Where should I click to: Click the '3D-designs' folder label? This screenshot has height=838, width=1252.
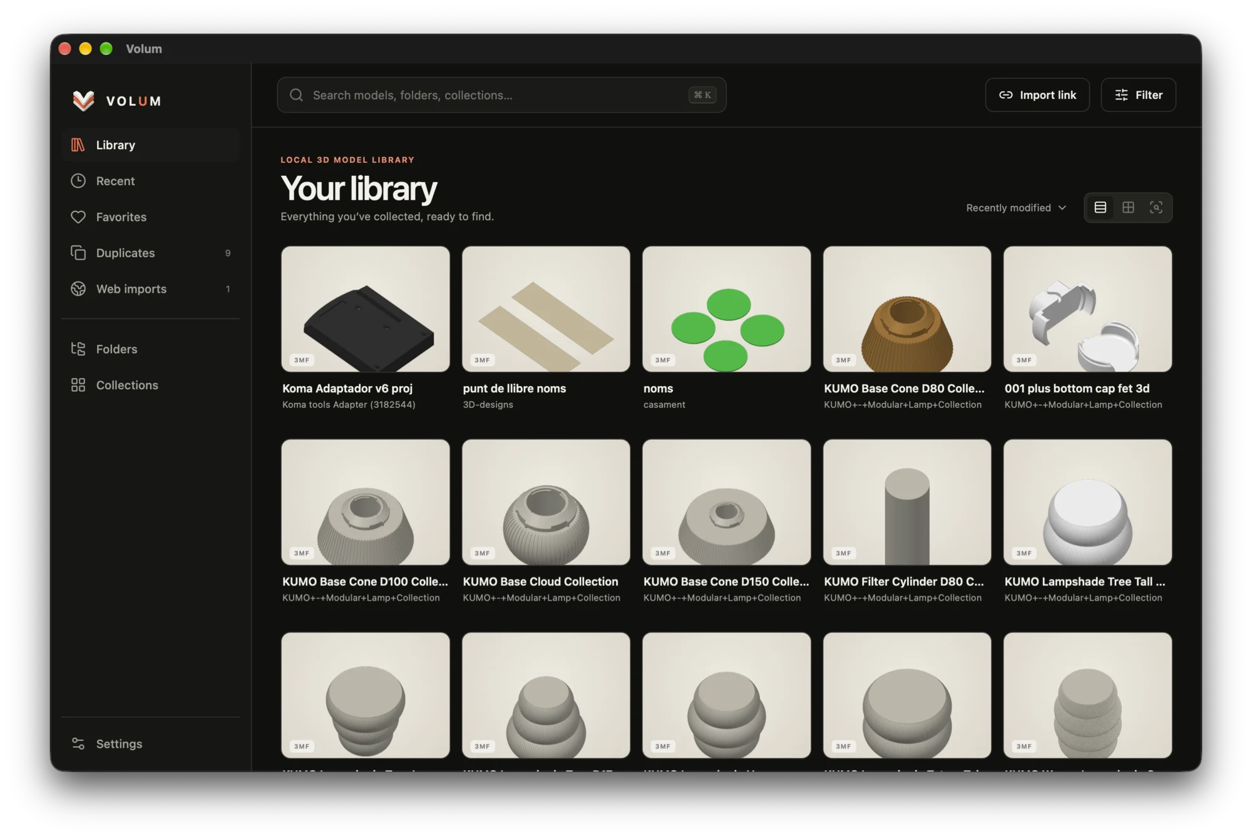point(488,405)
